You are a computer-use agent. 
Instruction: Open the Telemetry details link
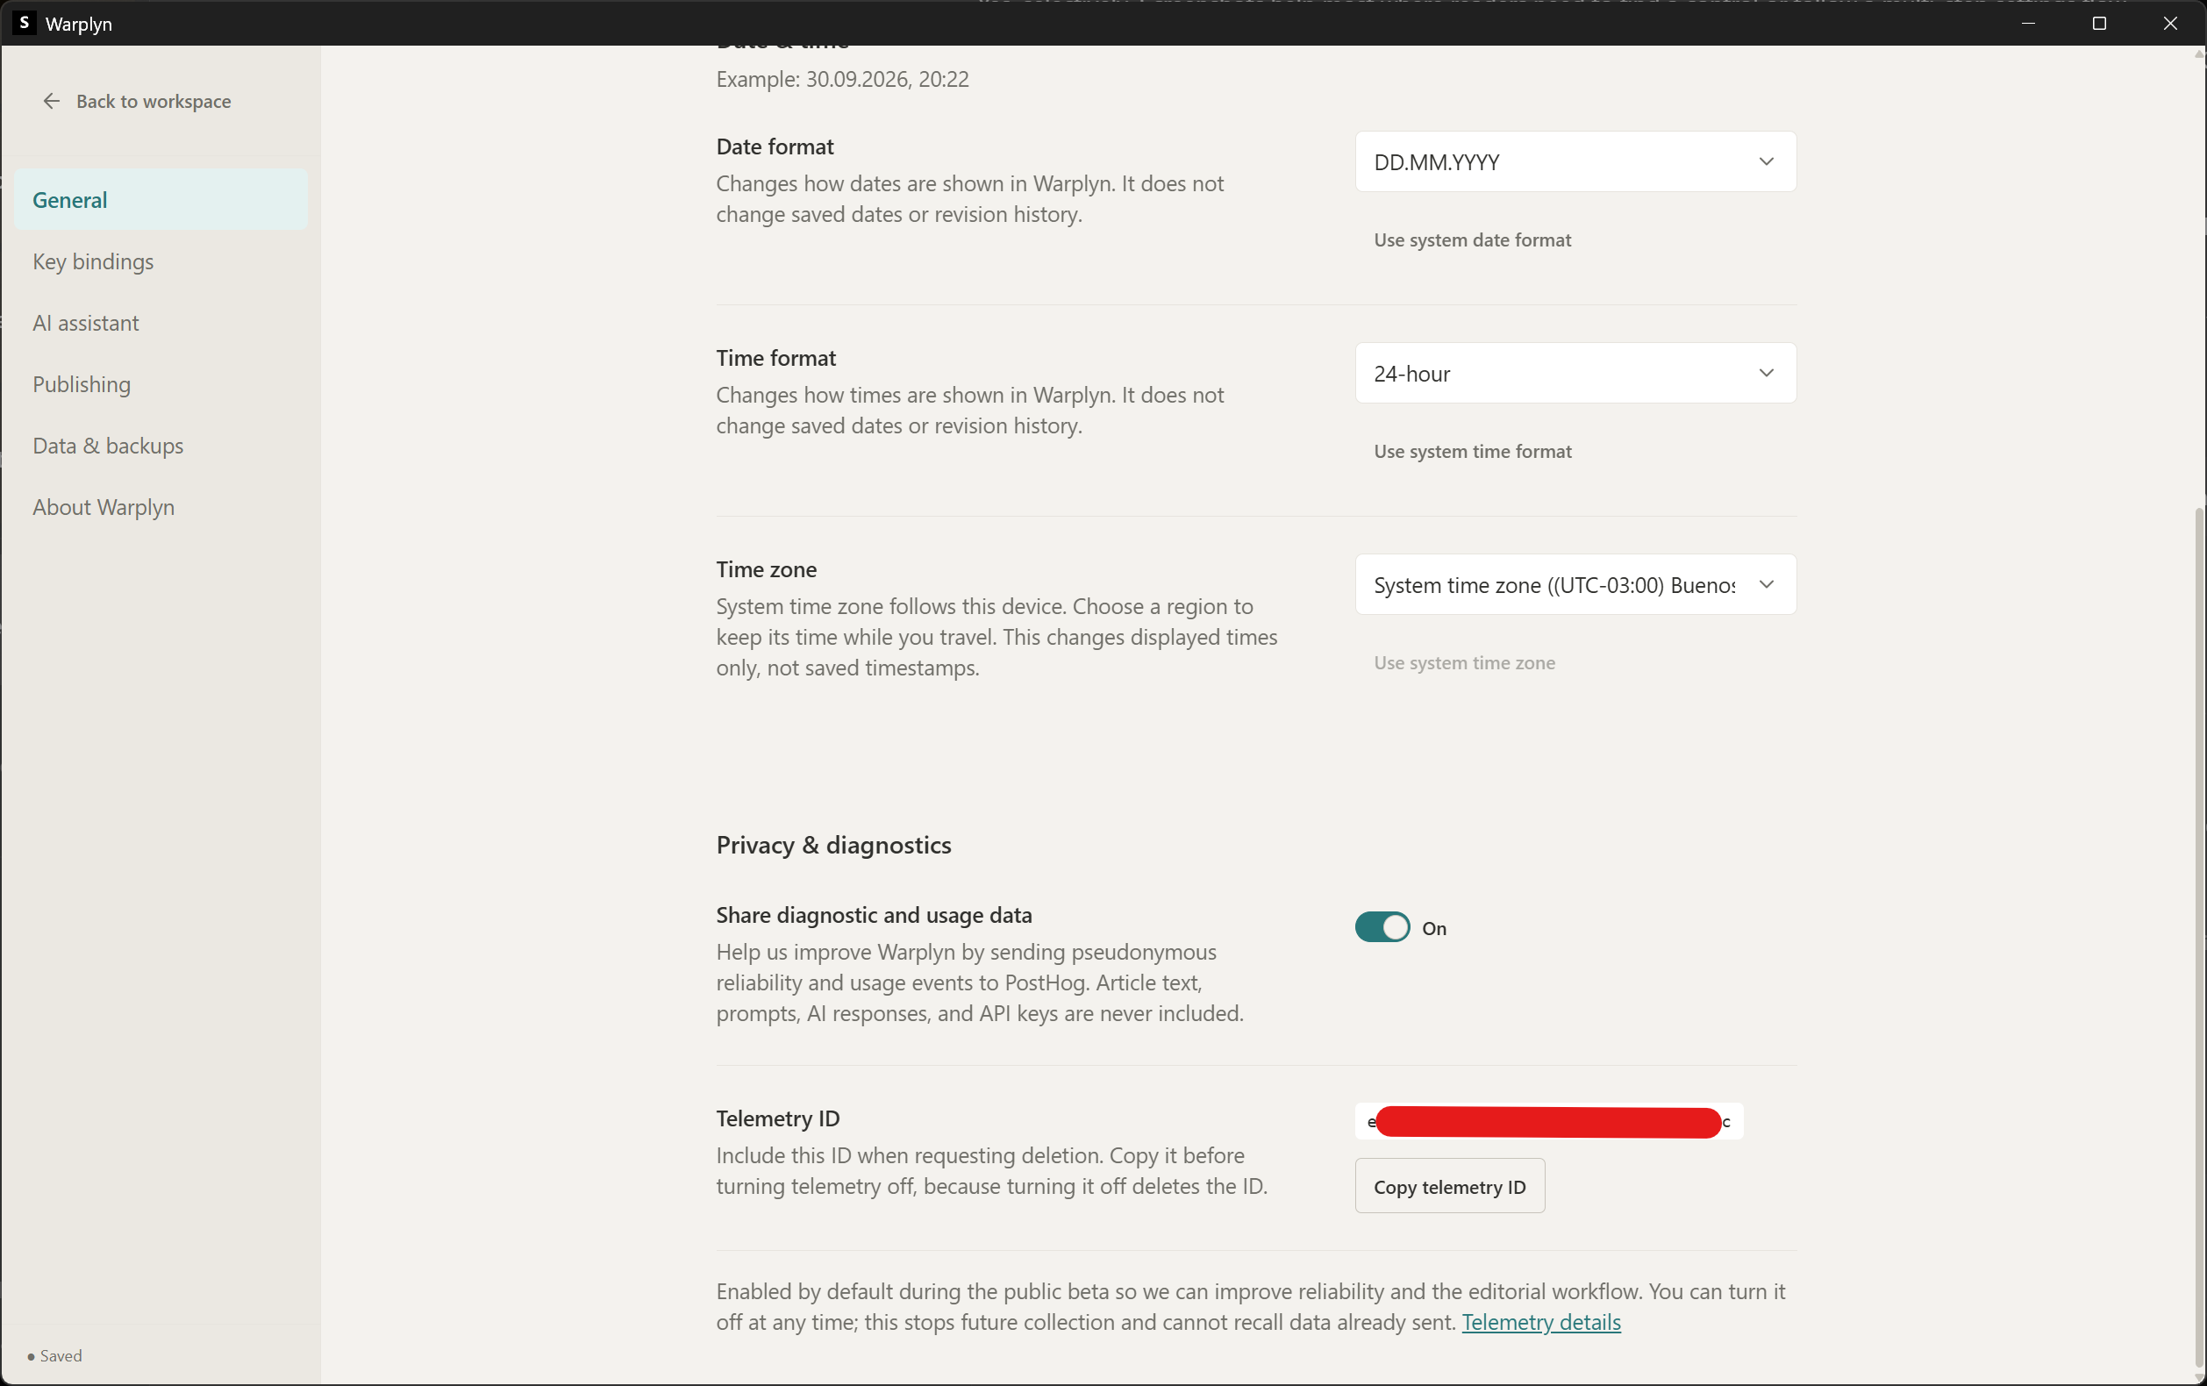tap(1540, 1323)
